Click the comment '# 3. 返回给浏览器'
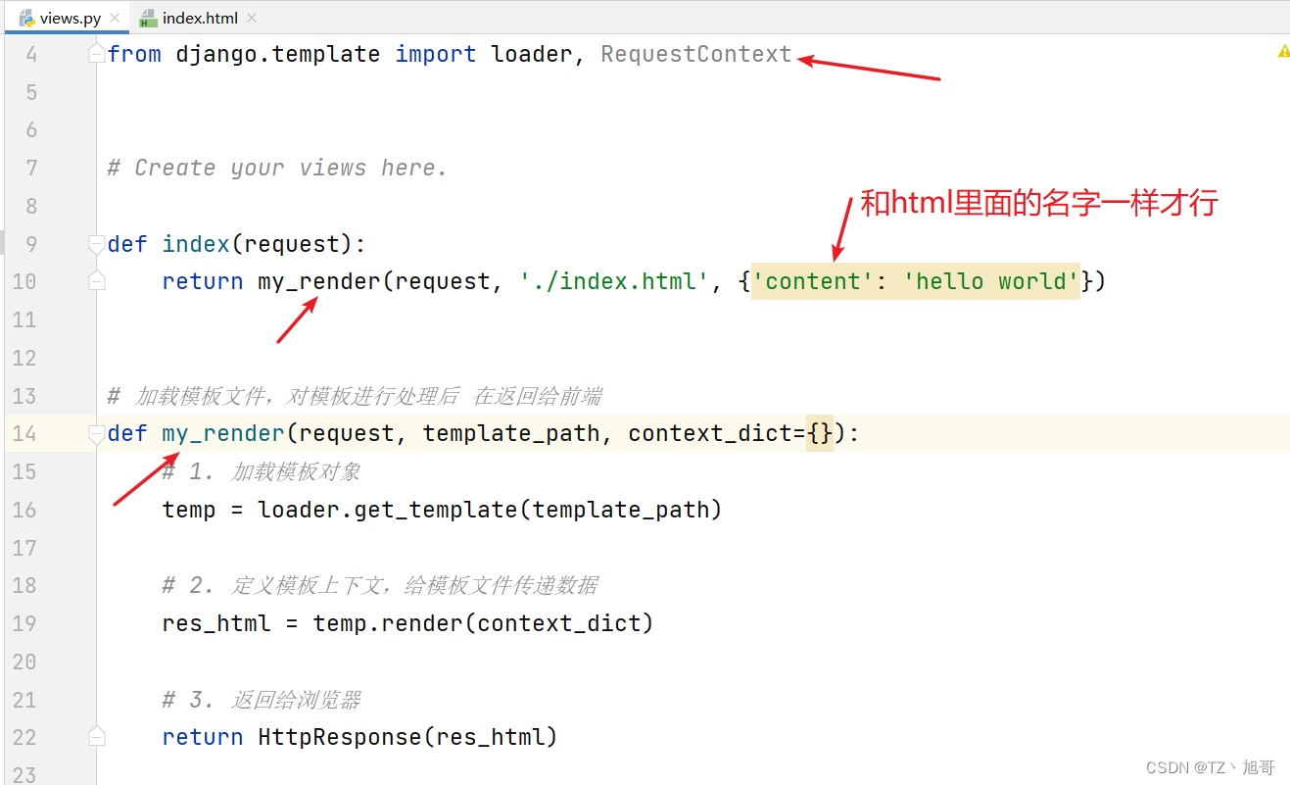This screenshot has width=1290, height=785. (262, 699)
